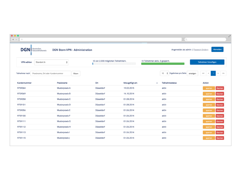
Task: Click the anzeigen button
Action: 192,74
